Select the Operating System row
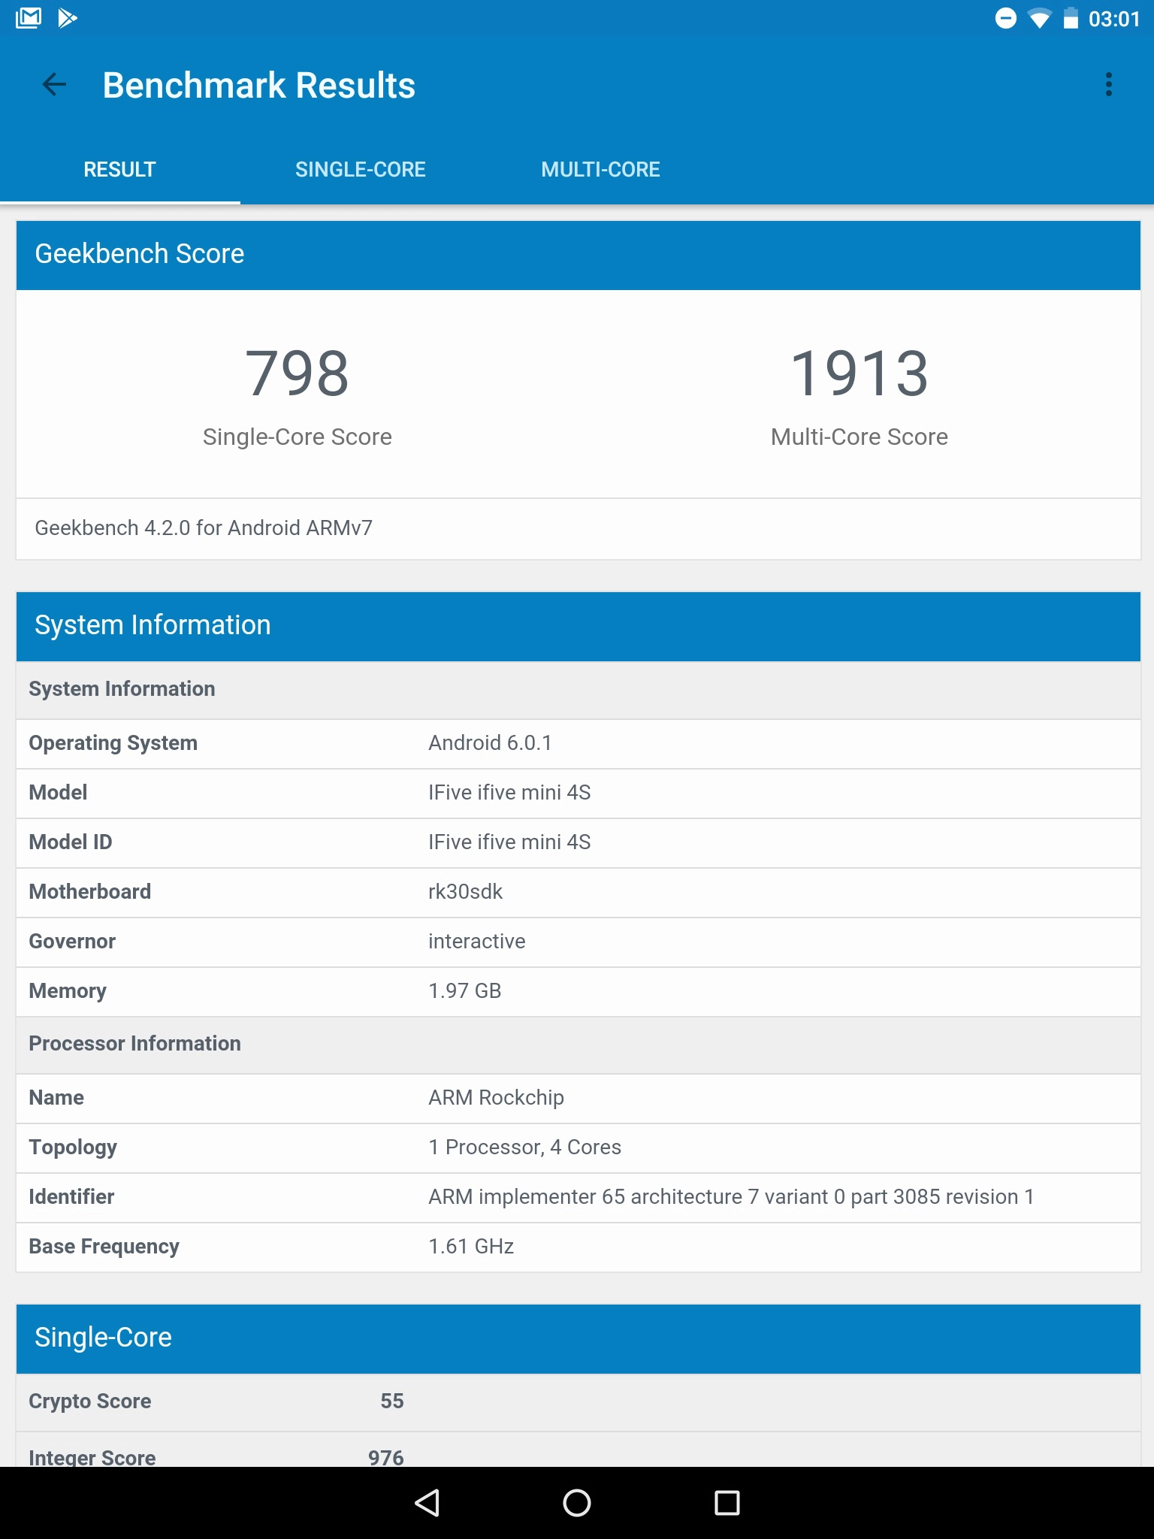The image size is (1154, 1539). point(577,743)
